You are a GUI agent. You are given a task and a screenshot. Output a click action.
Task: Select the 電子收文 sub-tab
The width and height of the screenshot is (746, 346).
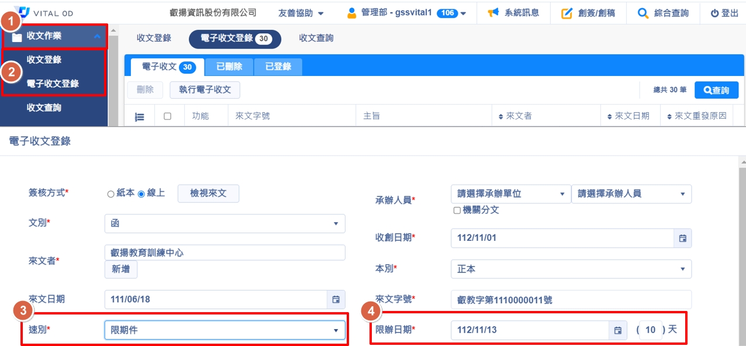pos(168,67)
